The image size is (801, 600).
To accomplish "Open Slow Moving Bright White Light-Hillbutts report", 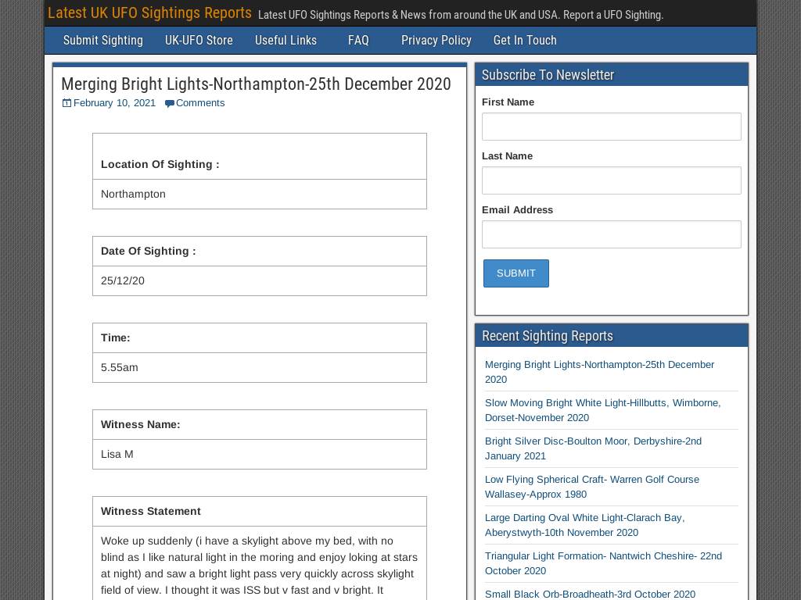I will [603, 410].
